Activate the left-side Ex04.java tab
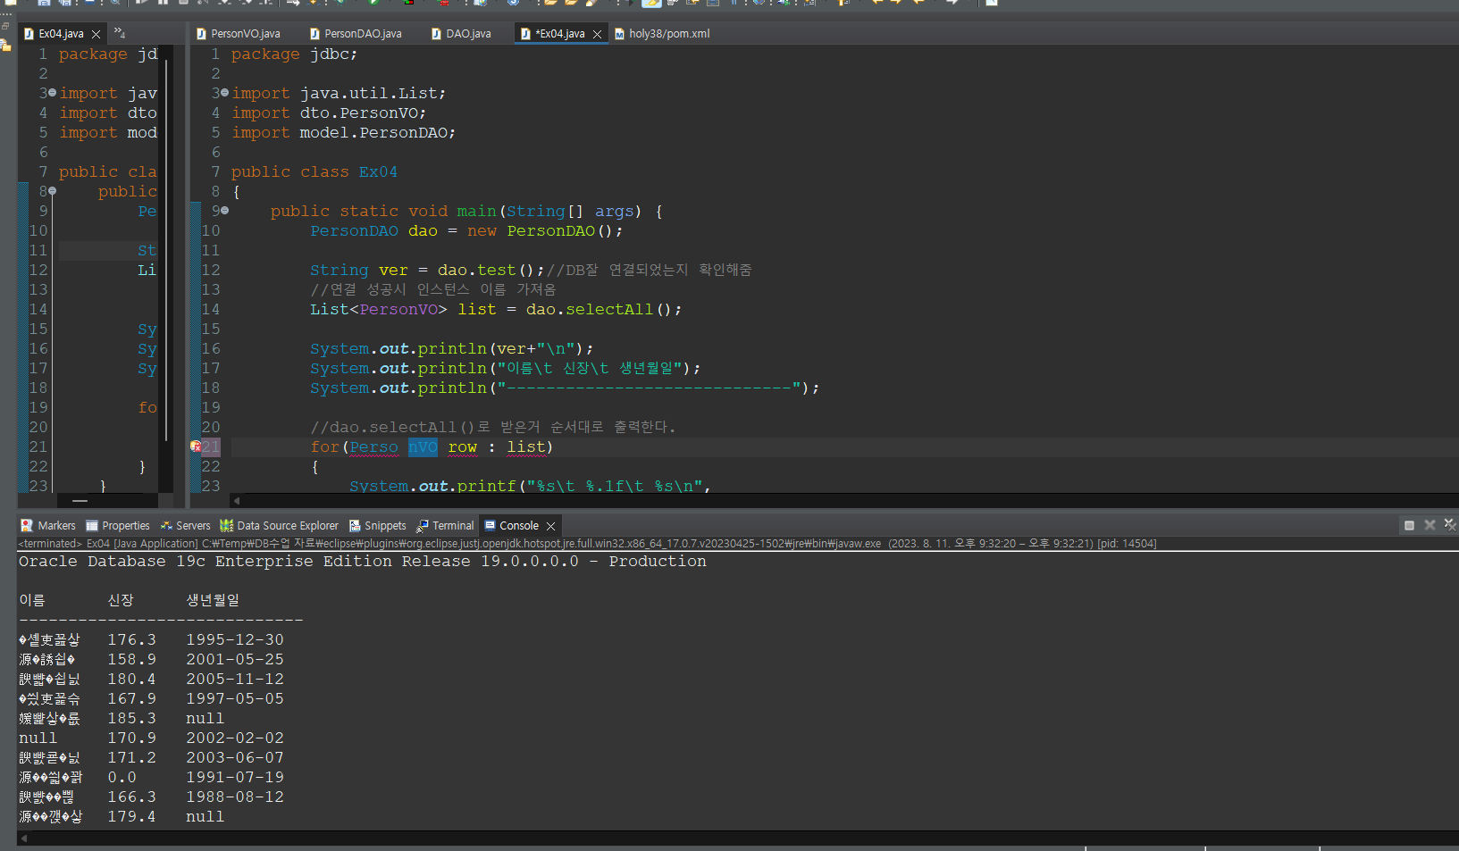 (x=55, y=34)
